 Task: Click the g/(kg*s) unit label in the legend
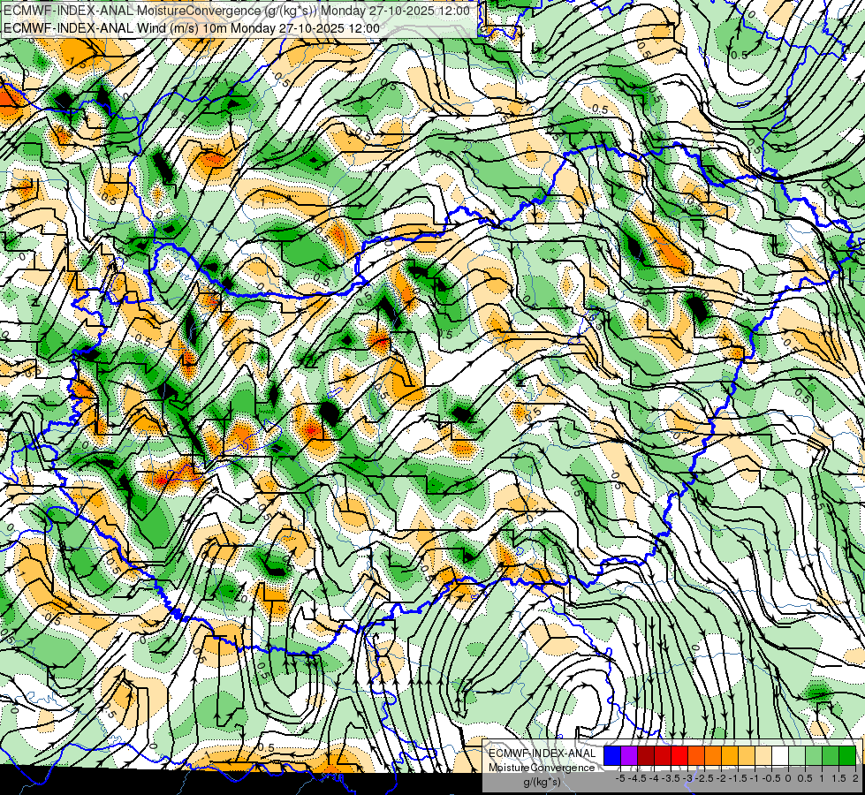click(542, 782)
